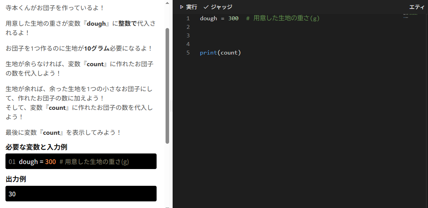The height and width of the screenshot is (208, 428).
Task: Place cursor on empty editor line 2
Action: (273, 27)
